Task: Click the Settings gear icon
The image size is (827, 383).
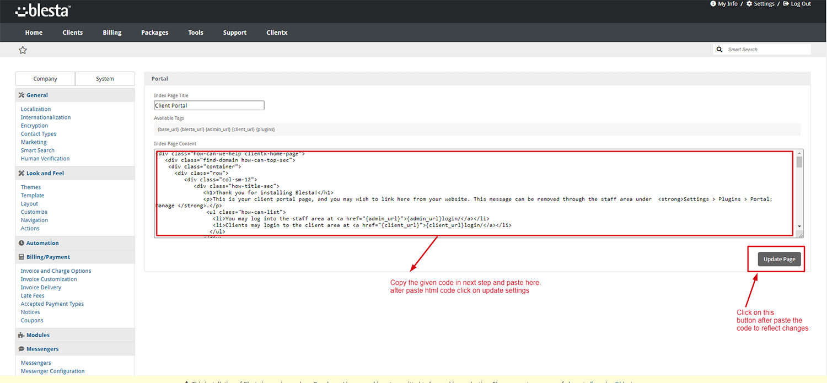Action: [749, 4]
